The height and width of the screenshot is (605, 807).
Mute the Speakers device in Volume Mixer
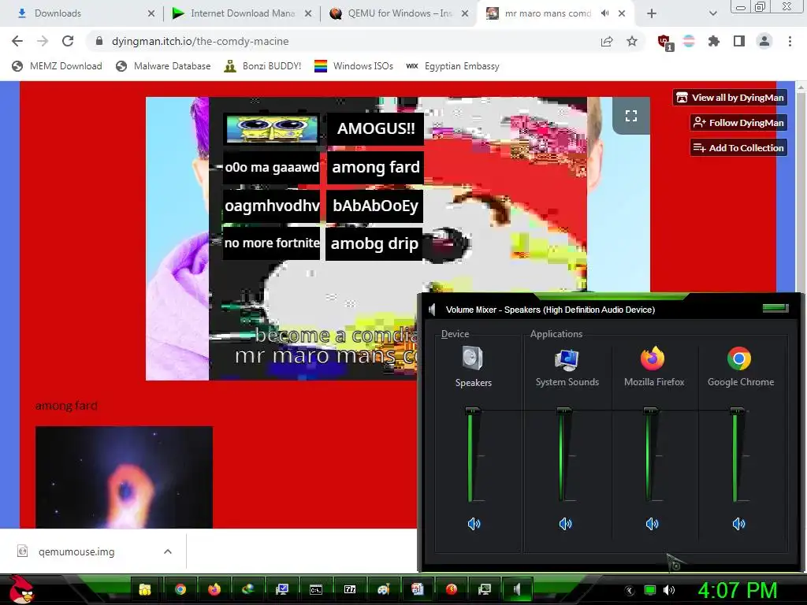pos(474,524)
